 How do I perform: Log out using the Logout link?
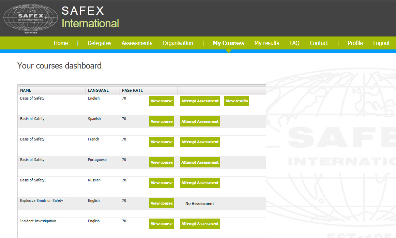click(381, 43)
